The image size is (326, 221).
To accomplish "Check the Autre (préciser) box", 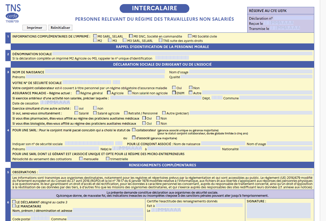I will 164,113.
